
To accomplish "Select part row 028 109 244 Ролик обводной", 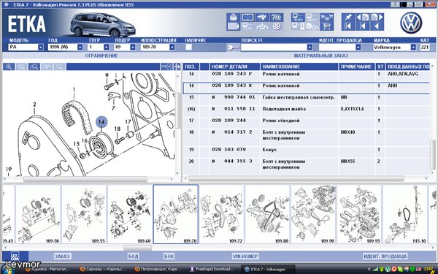I will coord(306,121).
